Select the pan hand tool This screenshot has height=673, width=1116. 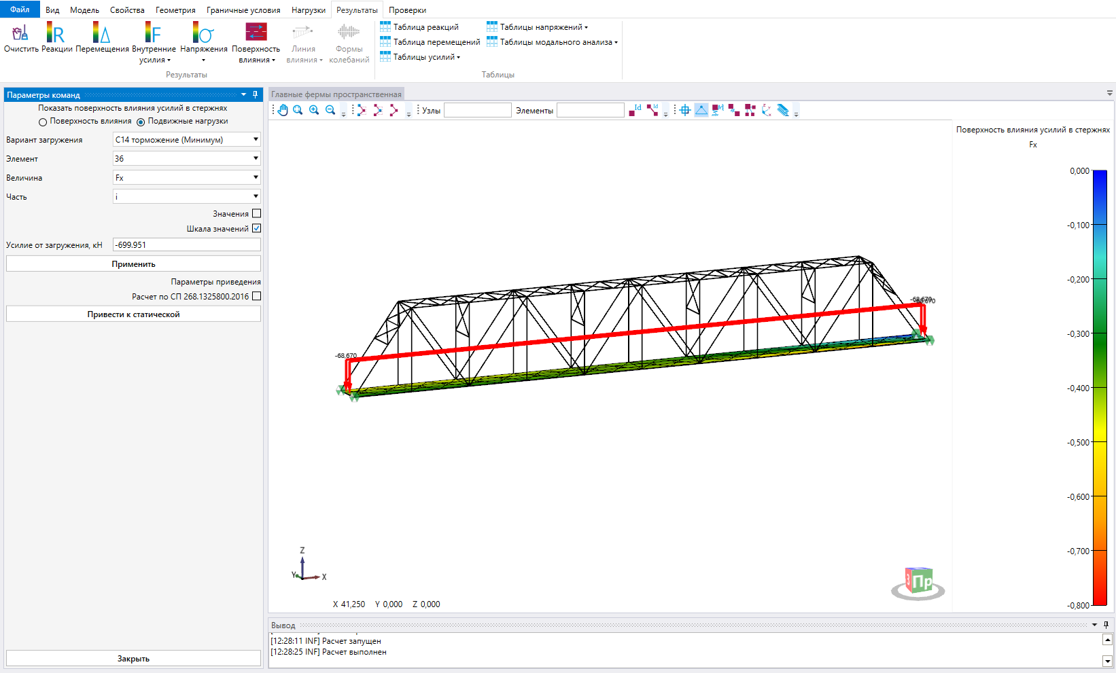coord(283,110)
